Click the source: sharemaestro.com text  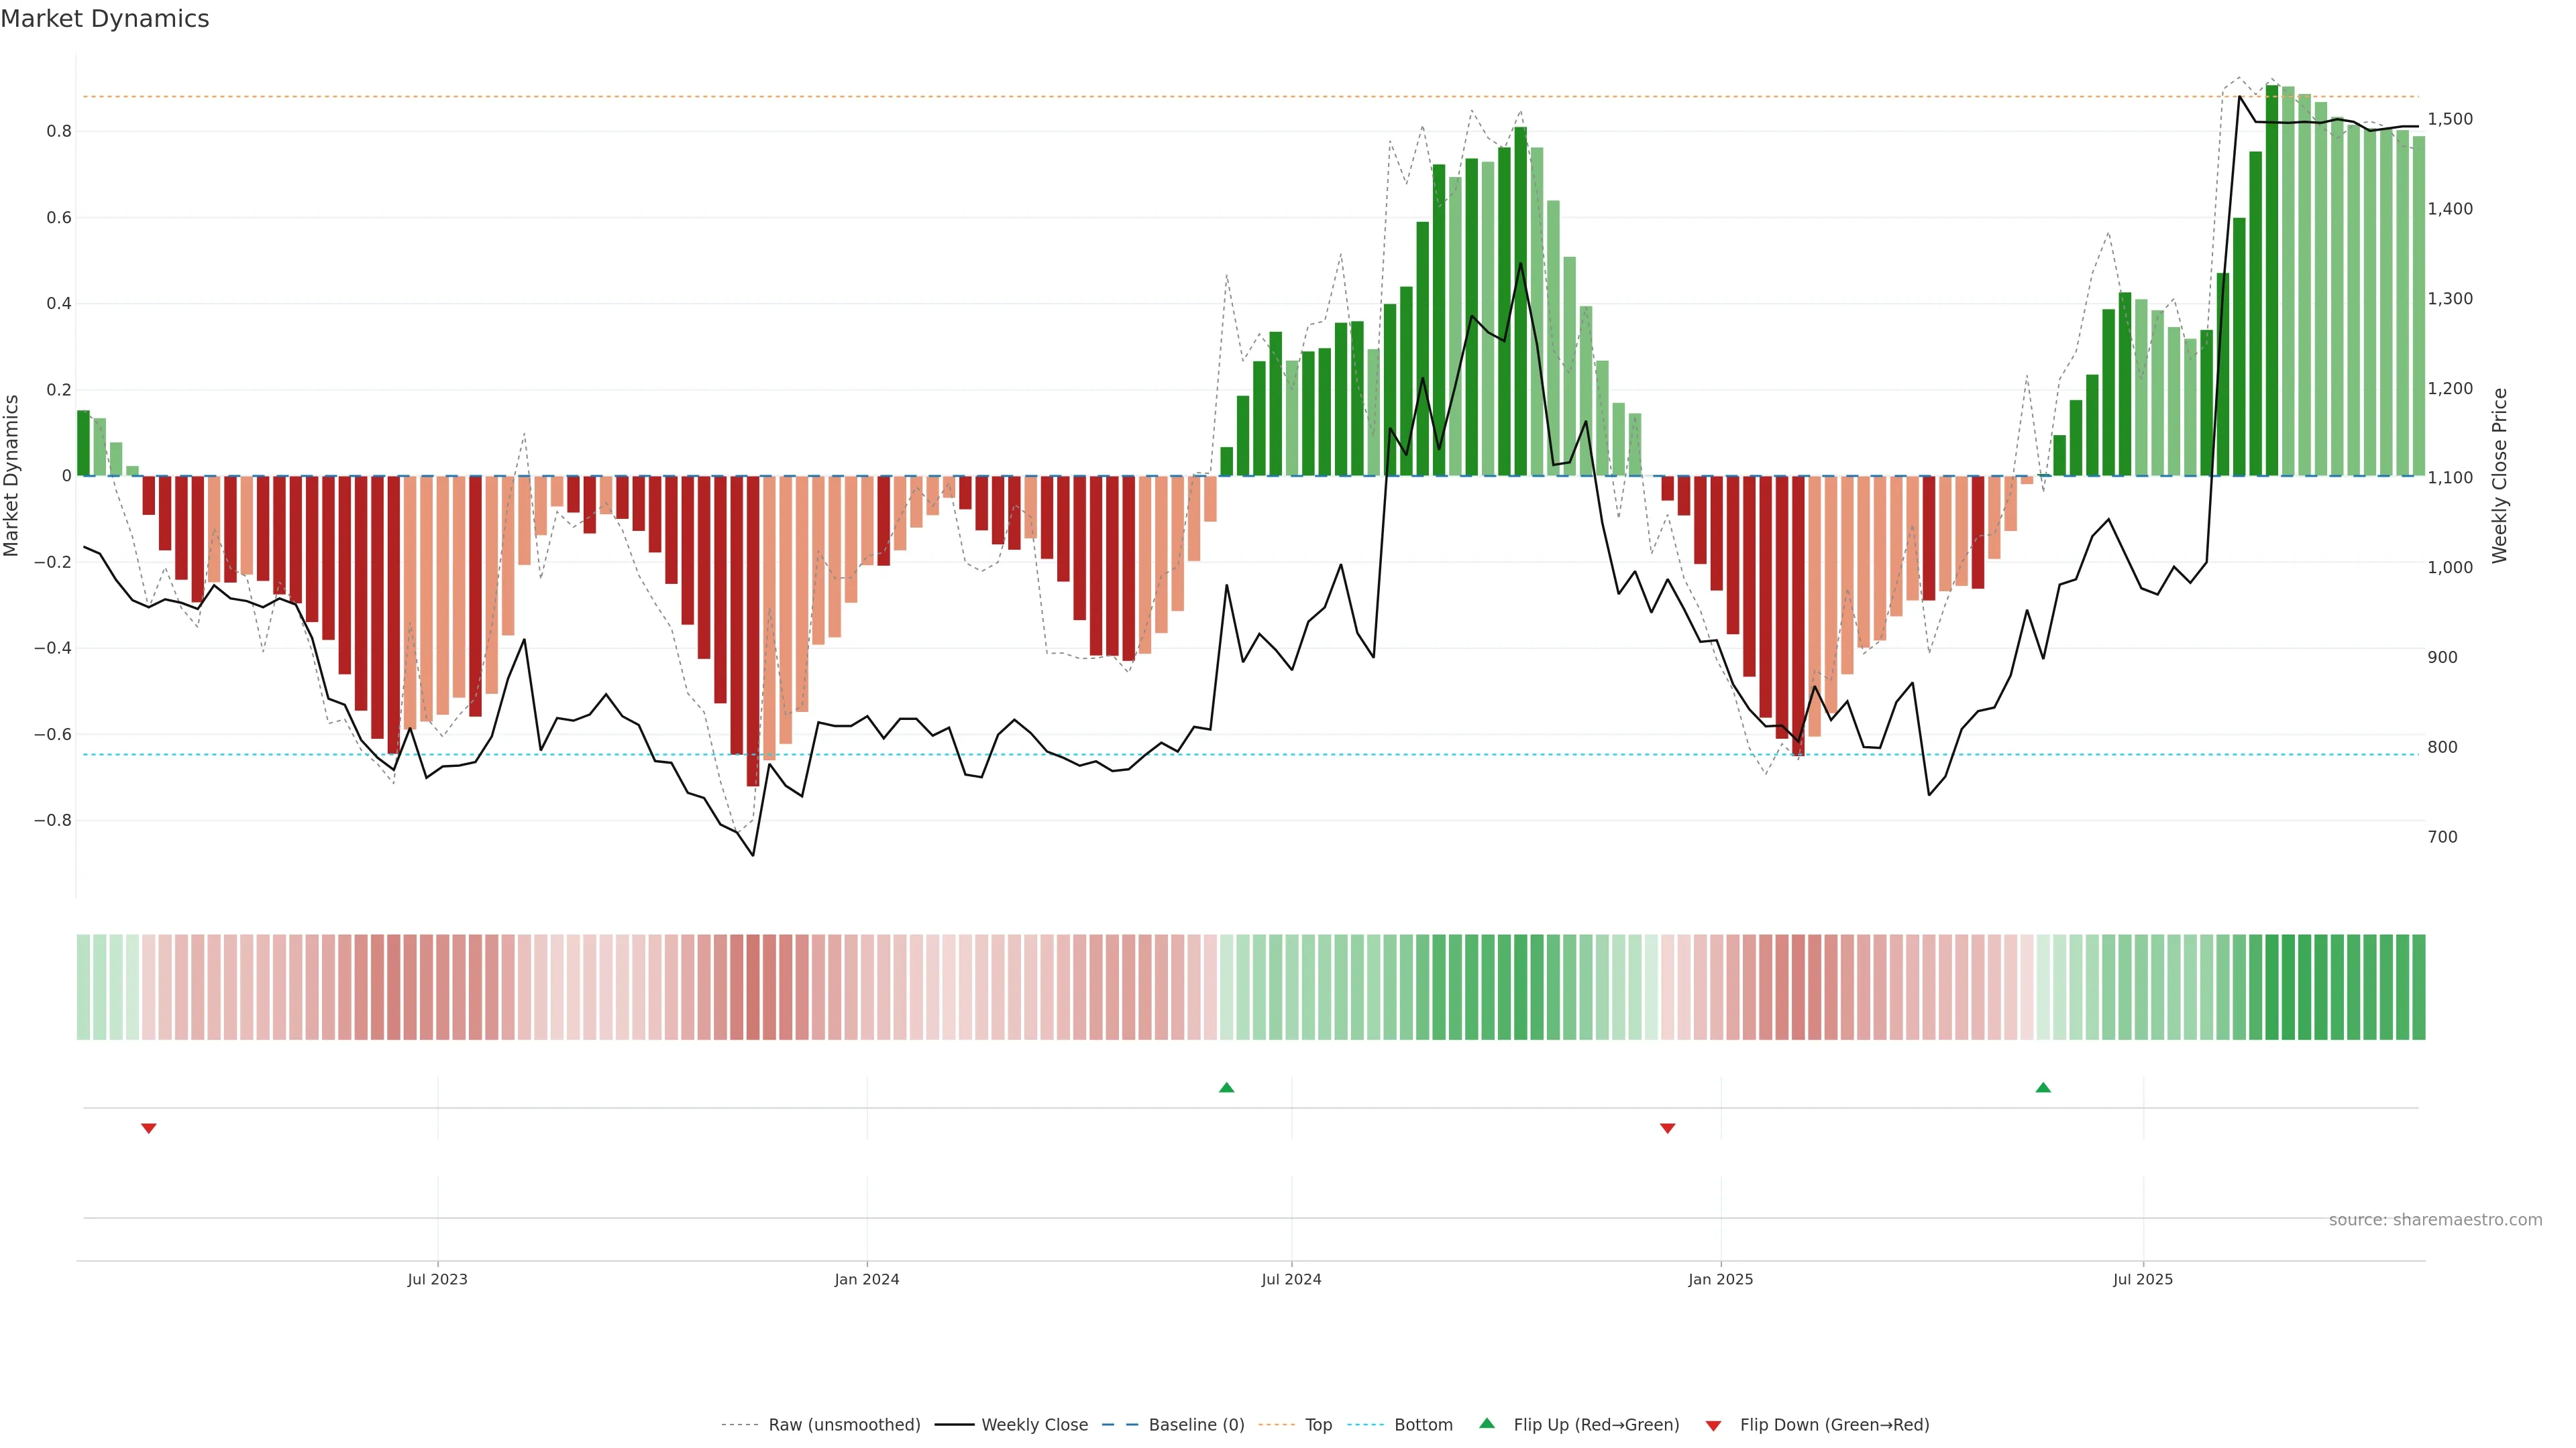pyautogui.click(x=2435, y=1220)
